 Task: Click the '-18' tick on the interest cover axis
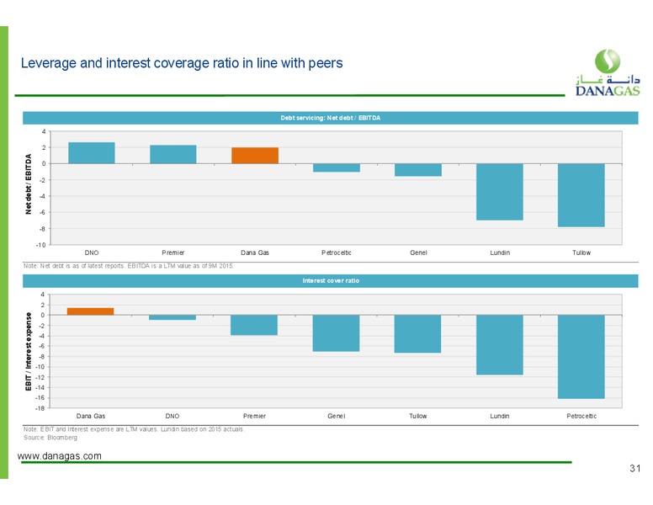[40, 408]
